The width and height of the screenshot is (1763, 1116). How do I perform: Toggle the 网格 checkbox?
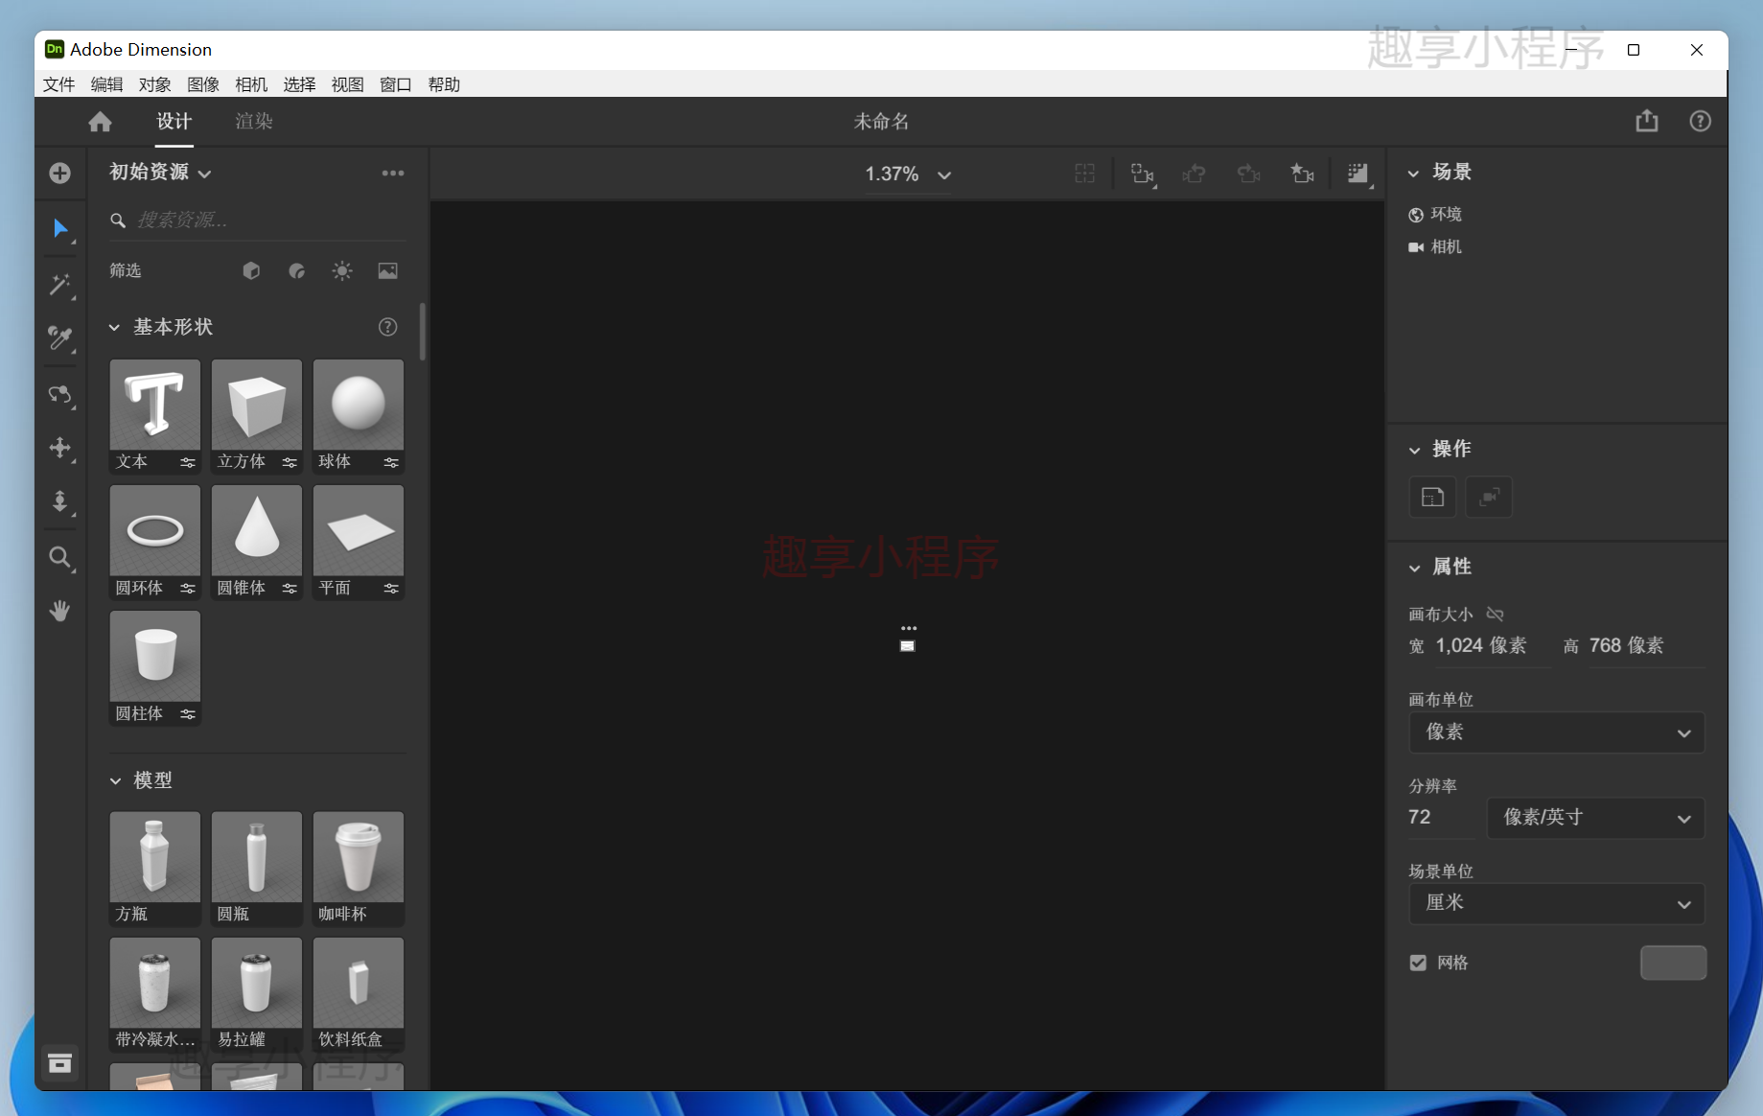coord(1418,963)
